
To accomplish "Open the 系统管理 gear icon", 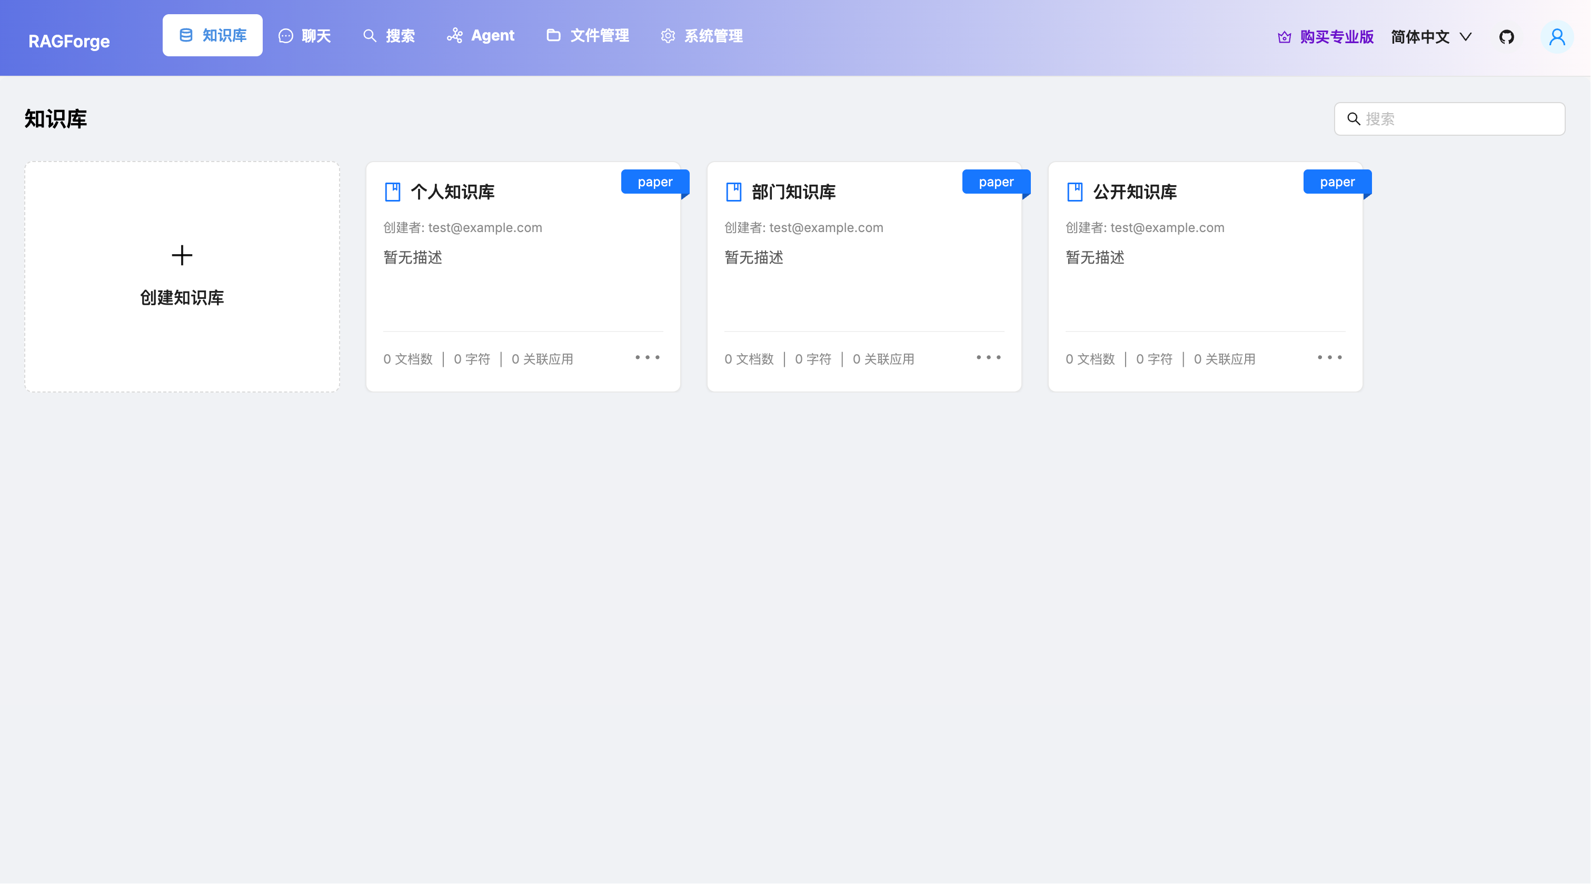I will (x=668, y=36).
